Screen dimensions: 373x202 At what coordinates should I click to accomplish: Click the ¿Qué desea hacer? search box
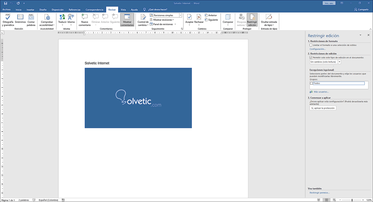(x=157, y=10)
